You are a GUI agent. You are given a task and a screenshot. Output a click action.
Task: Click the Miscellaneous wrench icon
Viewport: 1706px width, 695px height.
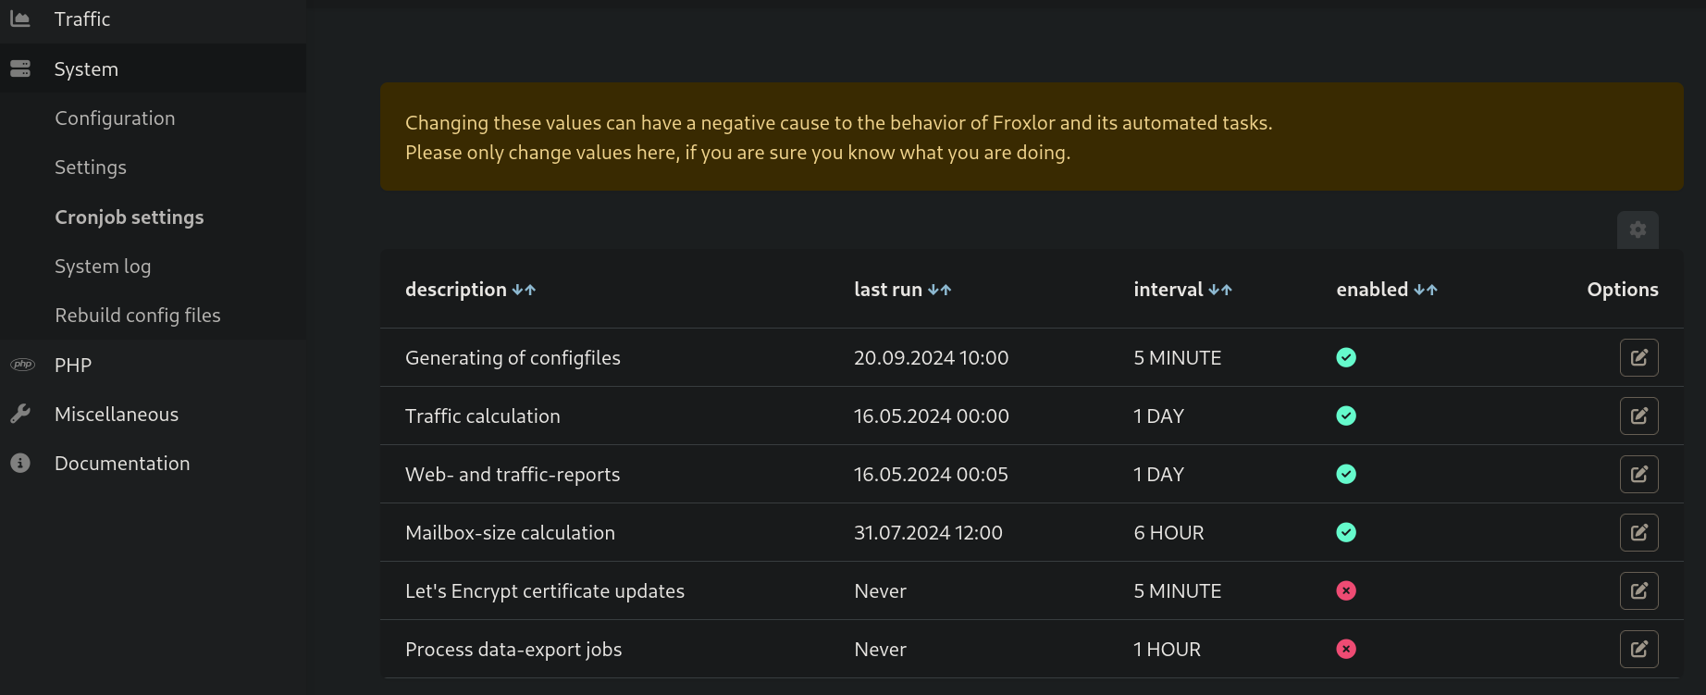pyautogui.click(x=20, y=414)
